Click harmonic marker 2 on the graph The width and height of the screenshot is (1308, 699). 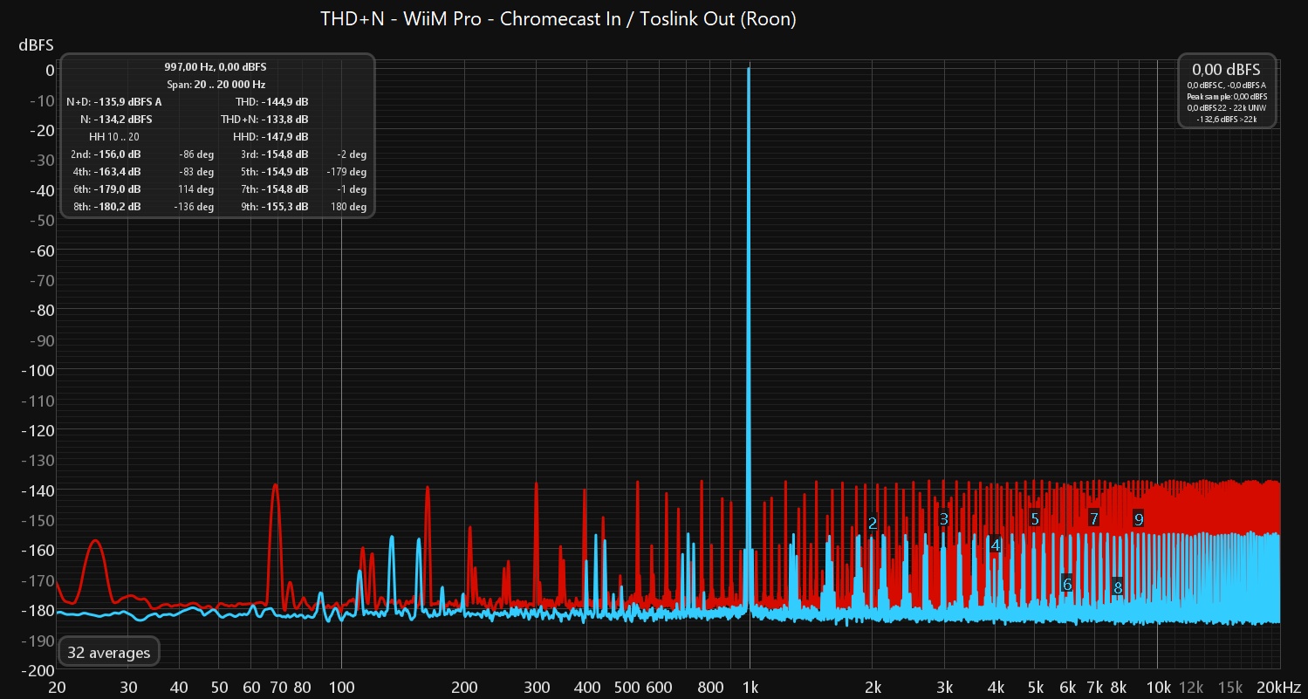(873, 524)
